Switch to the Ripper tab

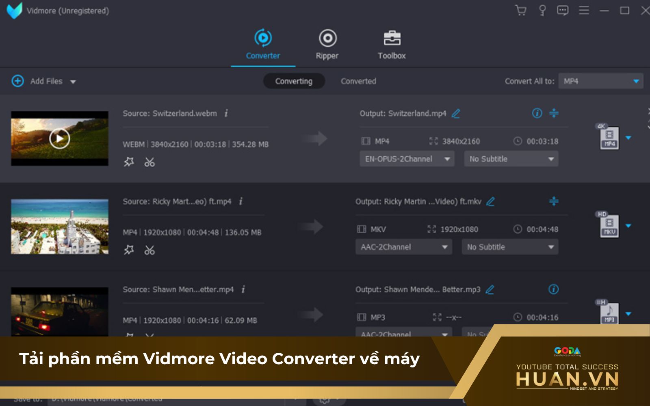click(327, 45)
